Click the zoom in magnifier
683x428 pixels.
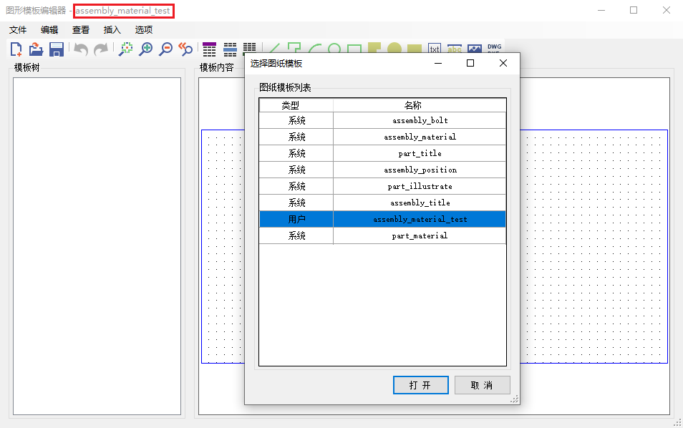(x=145, y=49)
